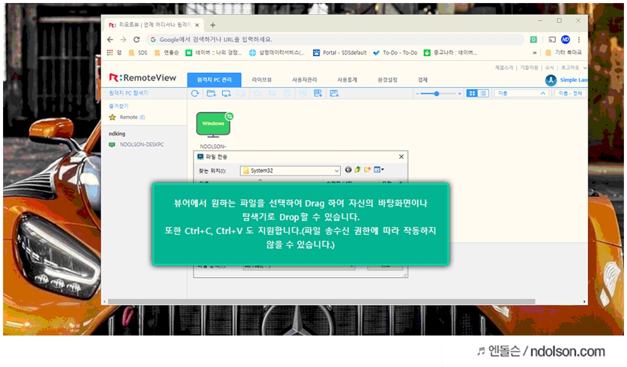Screen dimensions: 627x367
Task: Open the SDS bookmark folder
Action: coord(138,53)
